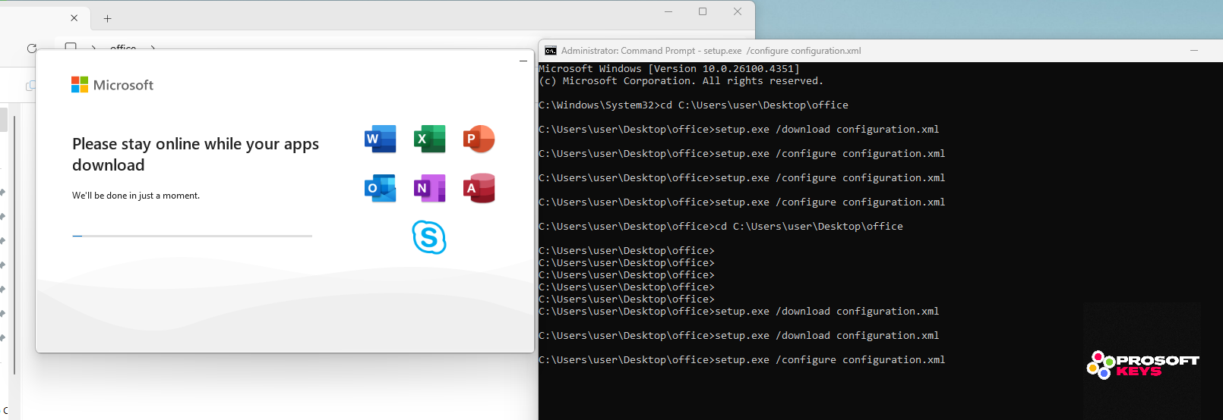Click the Excel app icon
The image size is (1223, 420).
tap(429, 139)
